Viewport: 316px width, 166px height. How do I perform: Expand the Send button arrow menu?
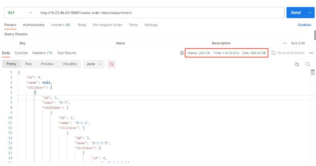pyautogui.click(x=310, y=13)
